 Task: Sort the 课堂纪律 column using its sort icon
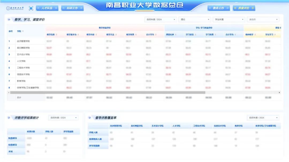pyautogui.click(x=176, y=35)
